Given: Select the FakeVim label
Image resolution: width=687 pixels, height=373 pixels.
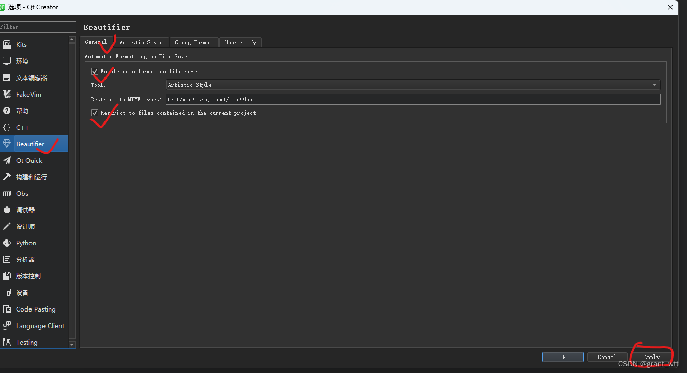Looking at the screenshot, I should [28, 95].
